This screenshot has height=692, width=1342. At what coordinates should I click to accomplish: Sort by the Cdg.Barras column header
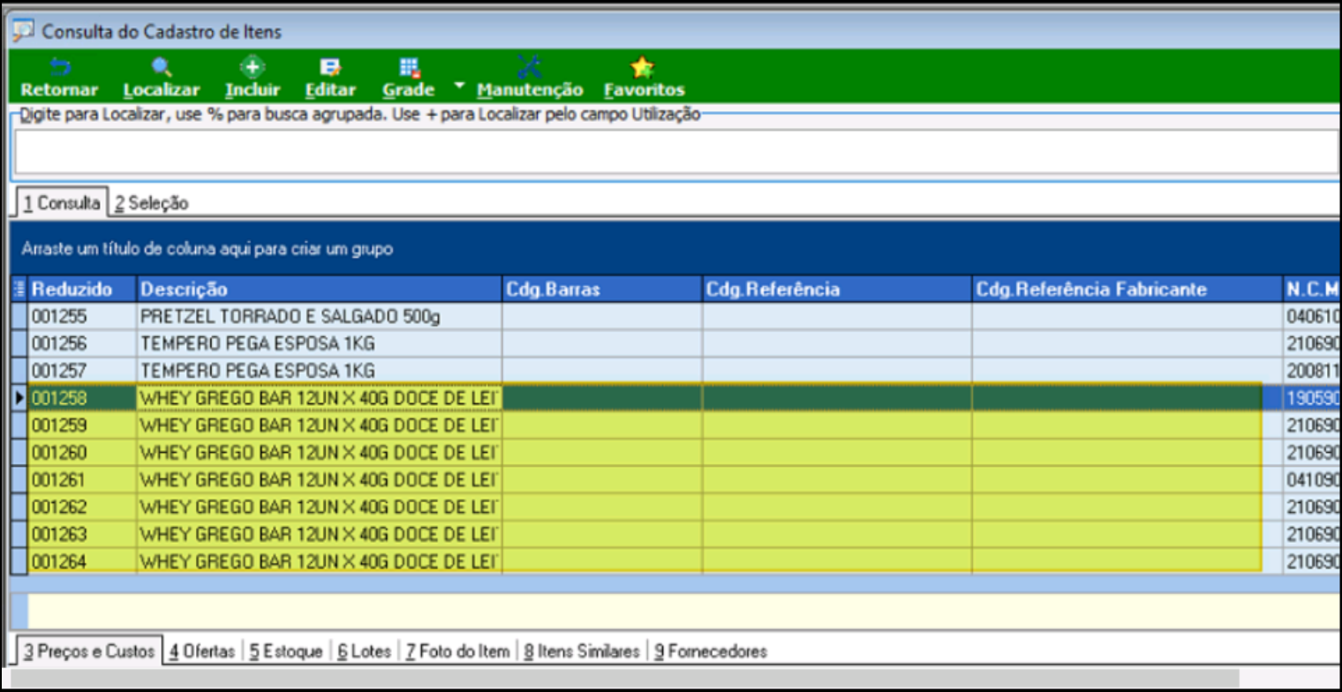tap(602, 289)
